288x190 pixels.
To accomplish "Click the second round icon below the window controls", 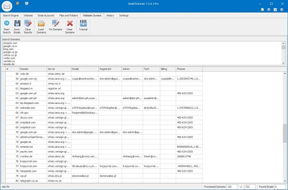I will click(x=269, y=10).
